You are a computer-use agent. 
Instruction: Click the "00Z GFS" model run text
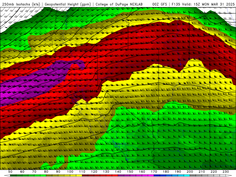point(160,4)
